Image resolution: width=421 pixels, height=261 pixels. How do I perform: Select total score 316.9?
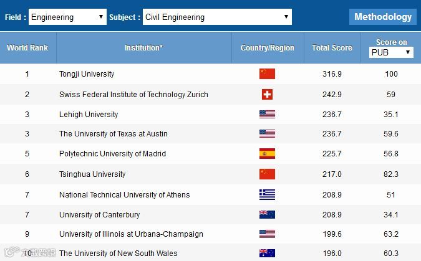[332, 74]
